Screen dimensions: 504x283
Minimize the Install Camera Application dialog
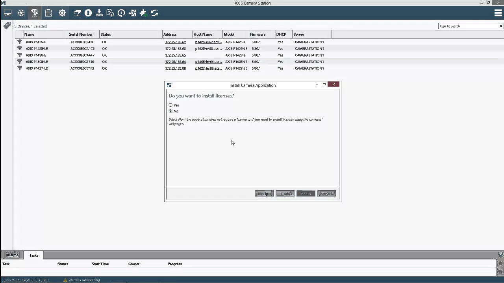click(x=317, y=85)
